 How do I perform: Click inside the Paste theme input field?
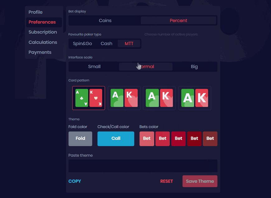pos(142,166)
